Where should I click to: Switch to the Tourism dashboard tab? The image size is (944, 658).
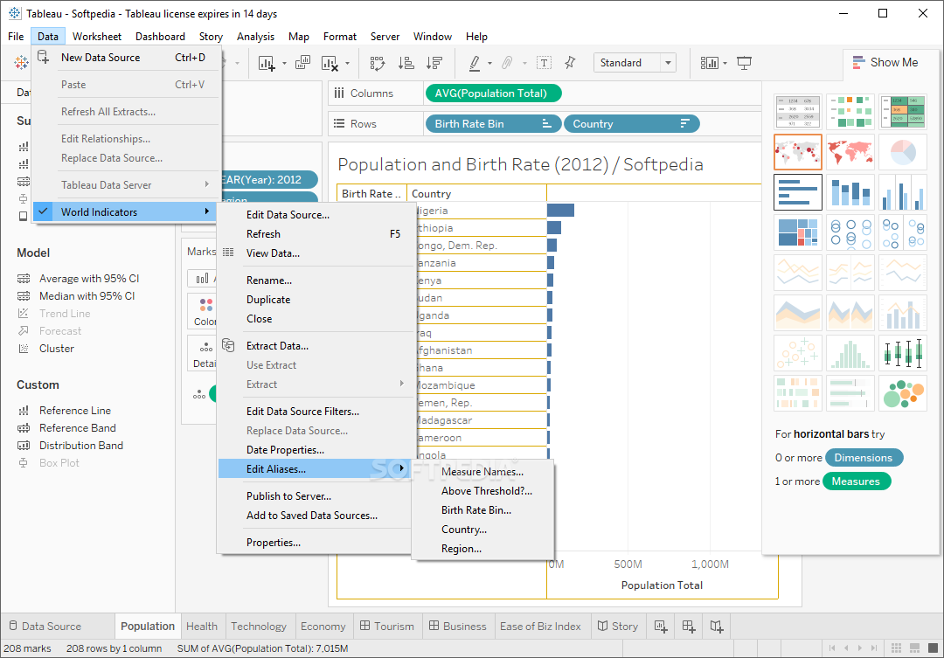[x=387, y=627]
